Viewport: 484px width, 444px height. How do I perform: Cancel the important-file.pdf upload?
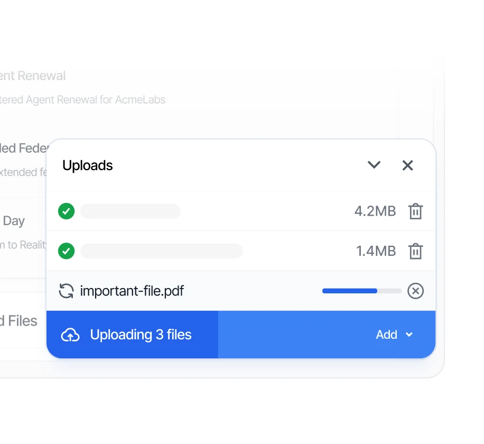point(415,291)
